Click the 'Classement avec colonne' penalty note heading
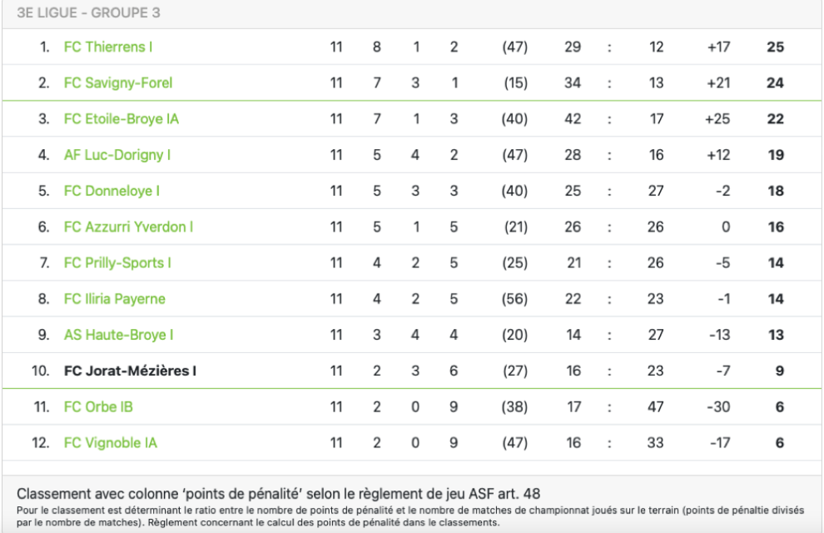 279,494
